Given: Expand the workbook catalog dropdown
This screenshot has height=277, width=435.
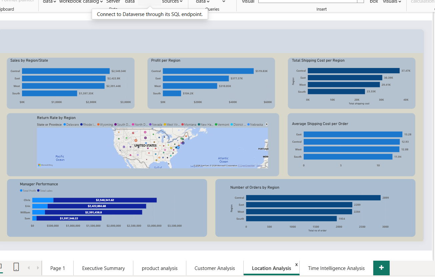Looking at the screenshot, I should (81, 2).
